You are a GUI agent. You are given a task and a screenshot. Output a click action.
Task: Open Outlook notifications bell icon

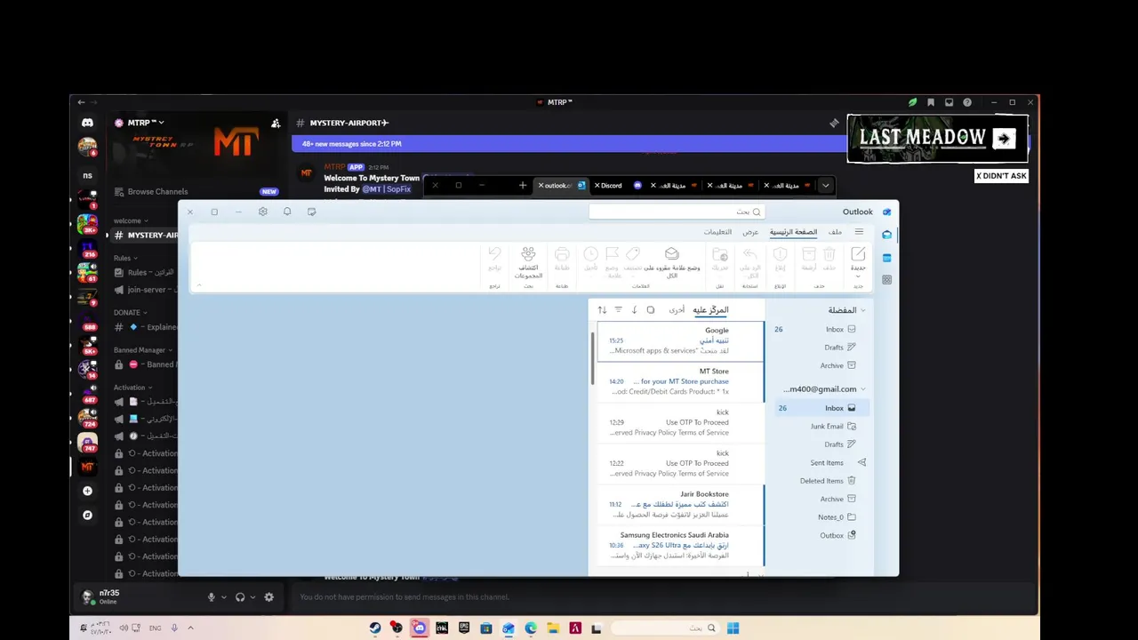287,212
